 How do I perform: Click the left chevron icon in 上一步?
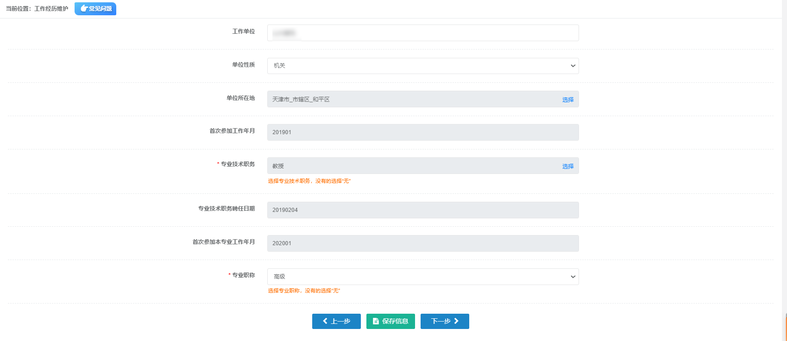pos(325,321)
